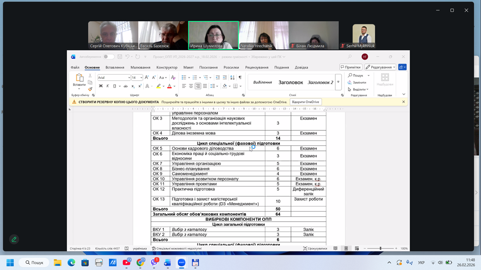Apply strikethrough formatting
Image resolution: width=481 pixels, height=270 pixels.
126,86
